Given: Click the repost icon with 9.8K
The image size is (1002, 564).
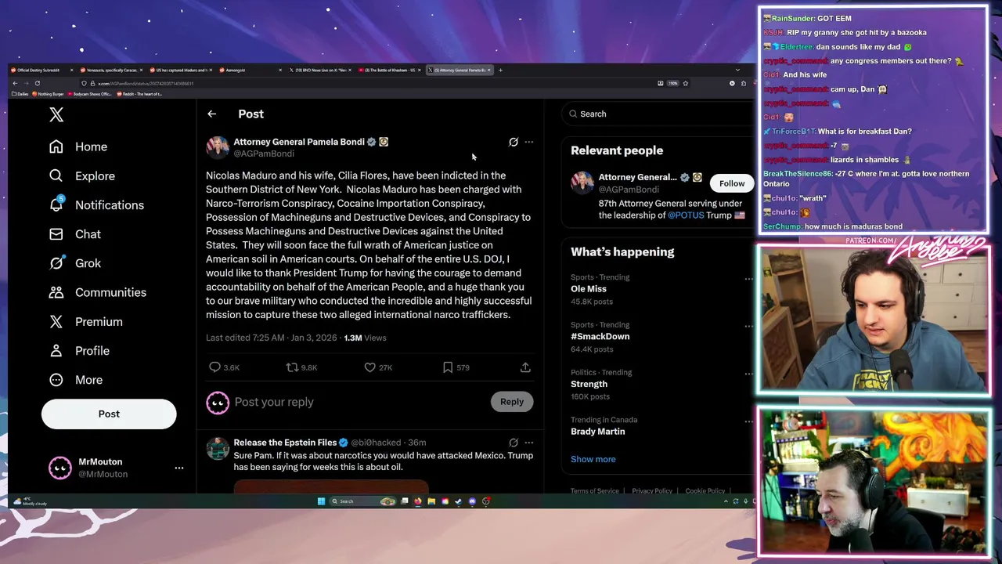Looking at the screenshot, I should (x=292, y=367).
